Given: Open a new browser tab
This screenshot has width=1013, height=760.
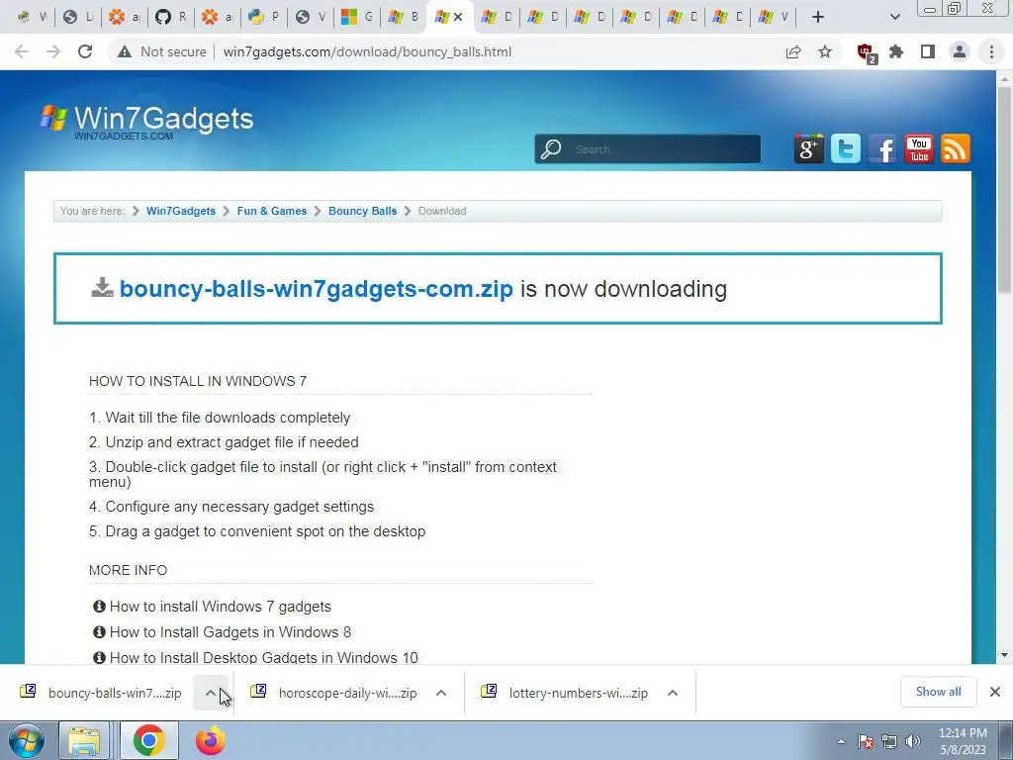Looking at the screenshot, I should [x=818, y=17].
